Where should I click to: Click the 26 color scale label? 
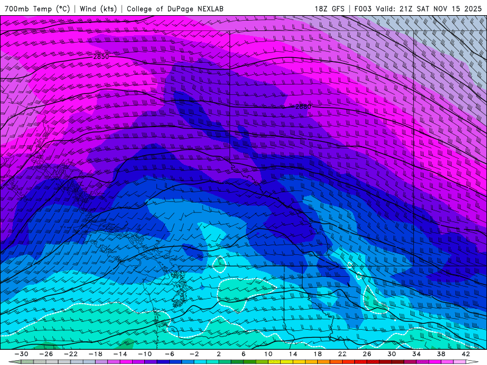[x=367, y=354]
